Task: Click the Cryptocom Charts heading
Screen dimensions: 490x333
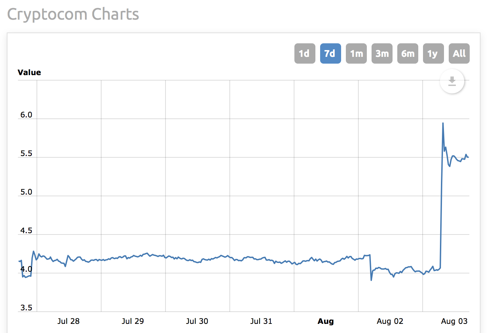Action: click(x=73, y=15)
